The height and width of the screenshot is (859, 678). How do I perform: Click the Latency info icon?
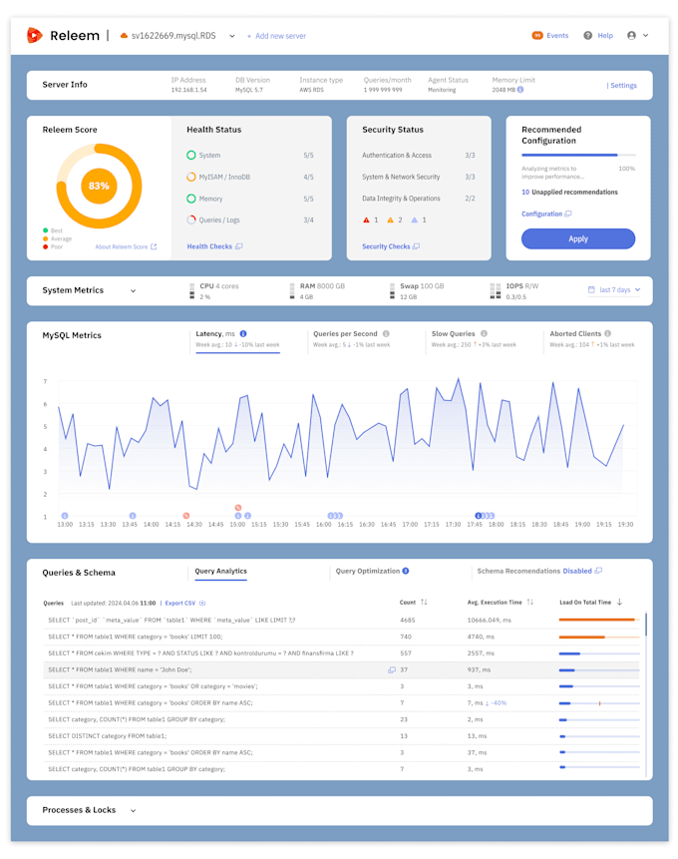243,334
